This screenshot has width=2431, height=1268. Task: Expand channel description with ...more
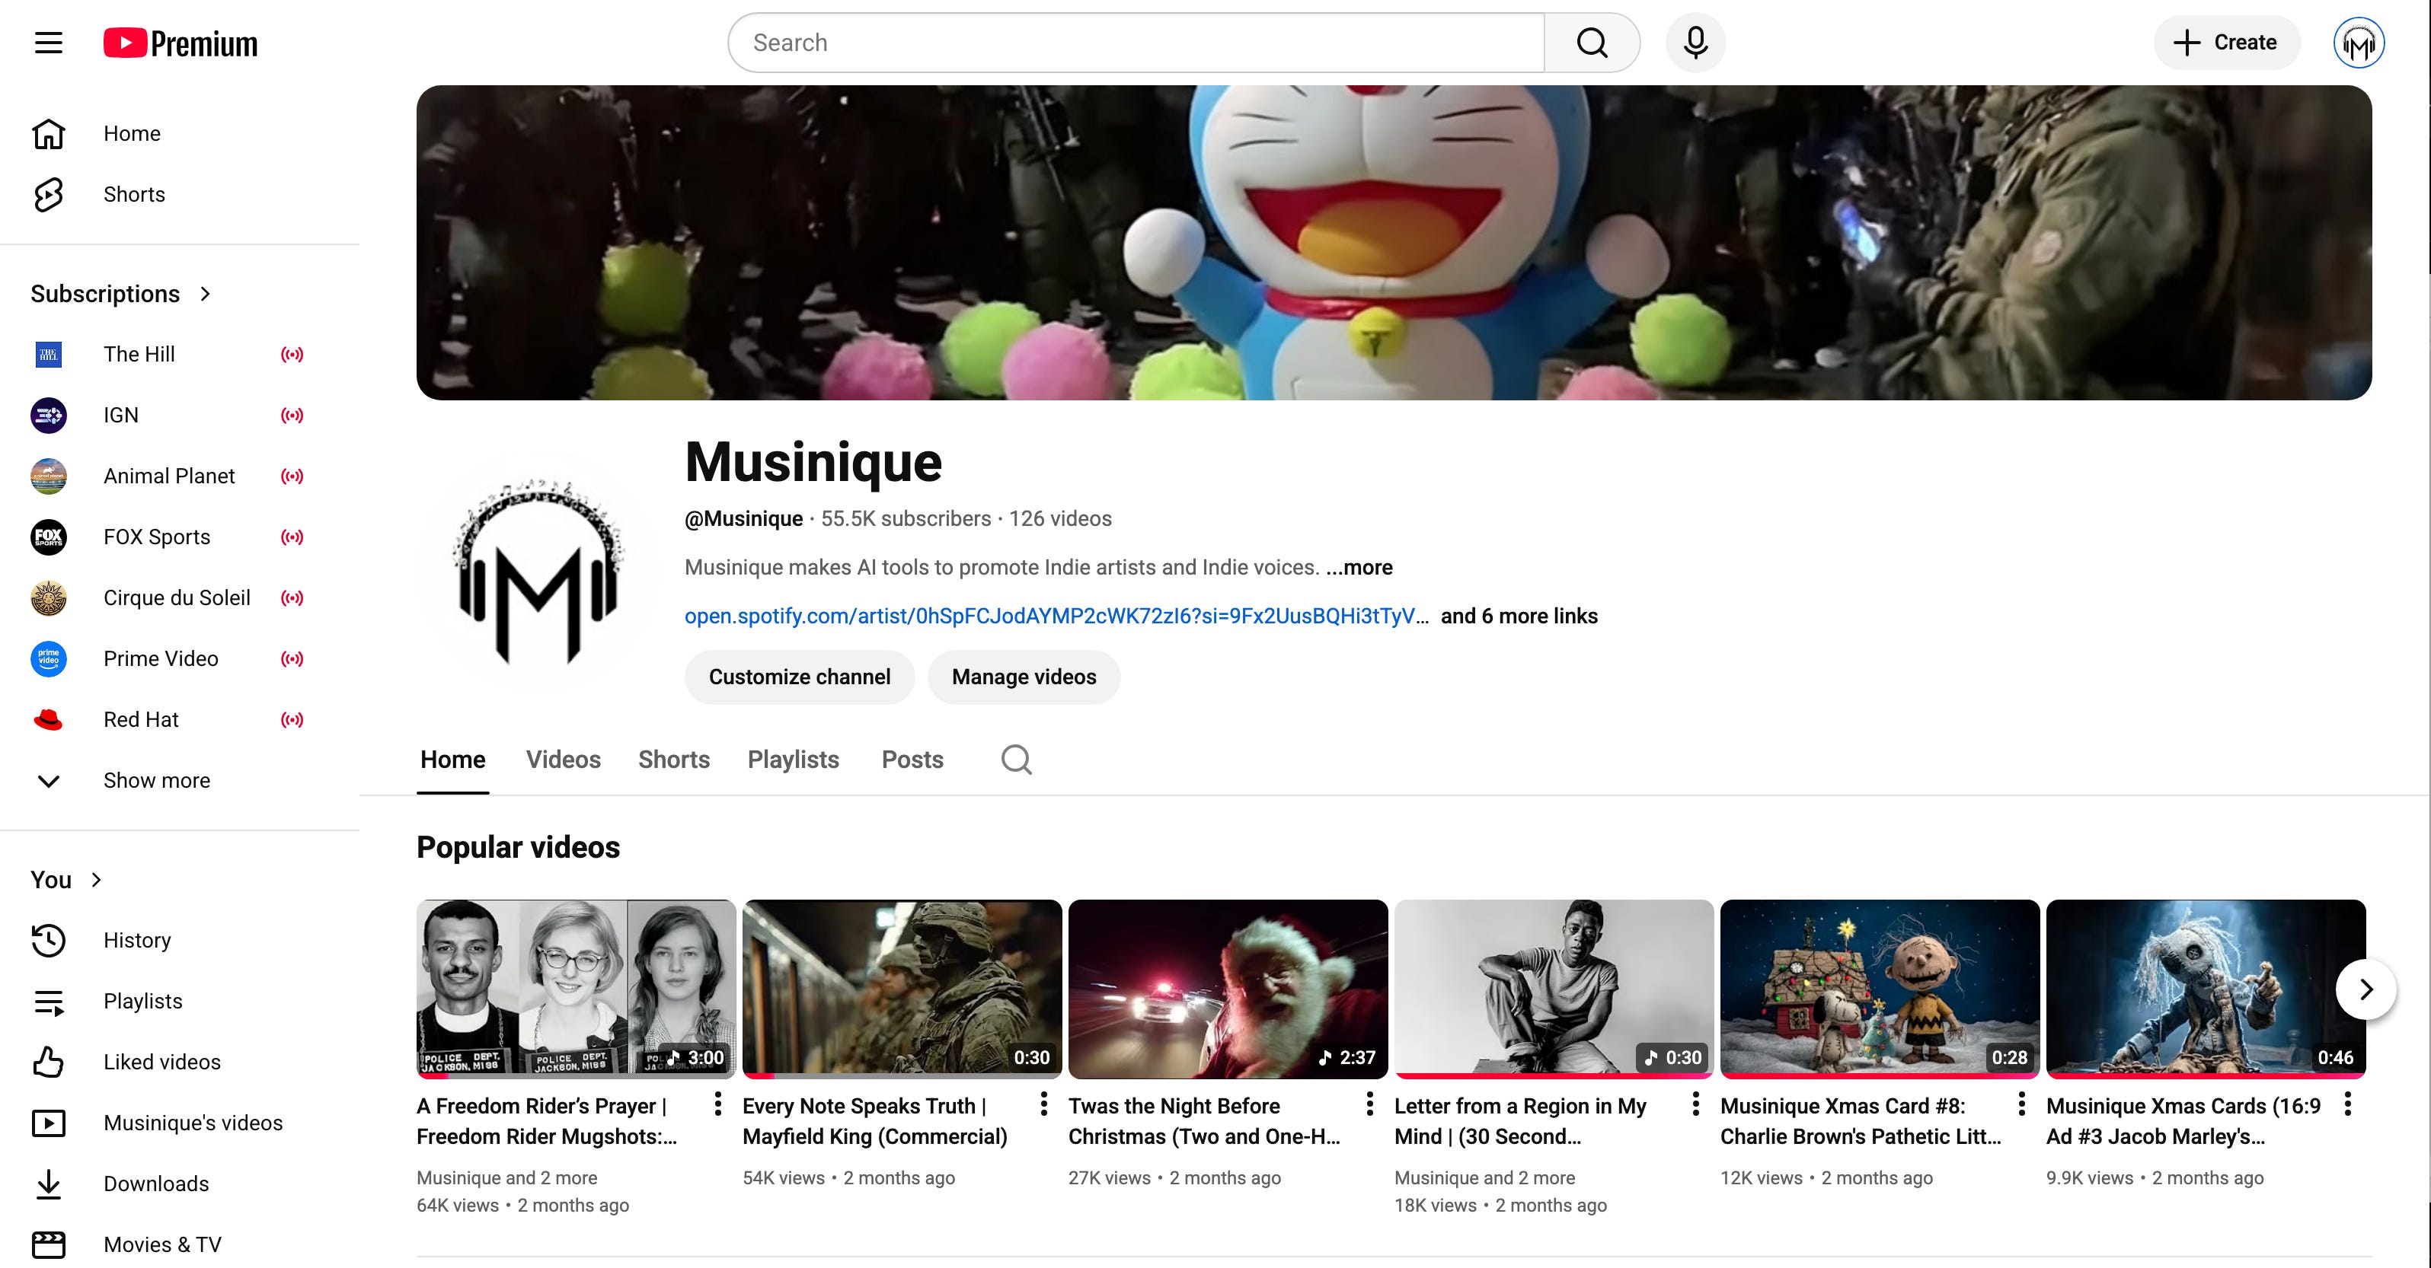[1359, 567]
